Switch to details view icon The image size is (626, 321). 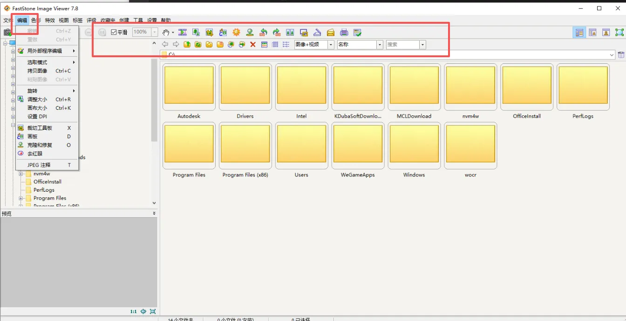tap(275, 45)
